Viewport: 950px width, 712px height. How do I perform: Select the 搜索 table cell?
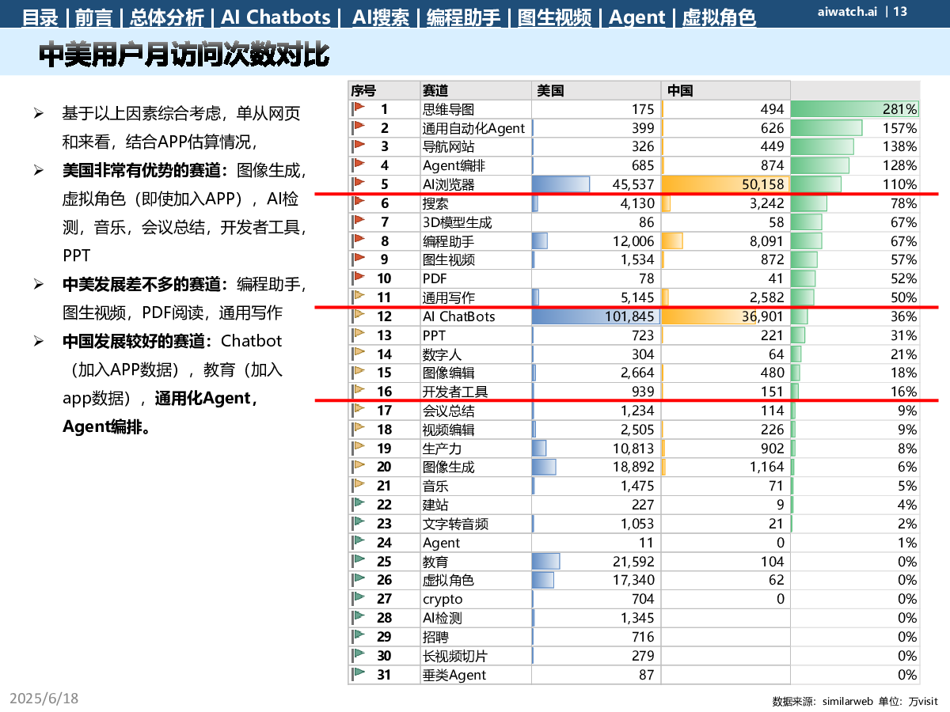475,203
